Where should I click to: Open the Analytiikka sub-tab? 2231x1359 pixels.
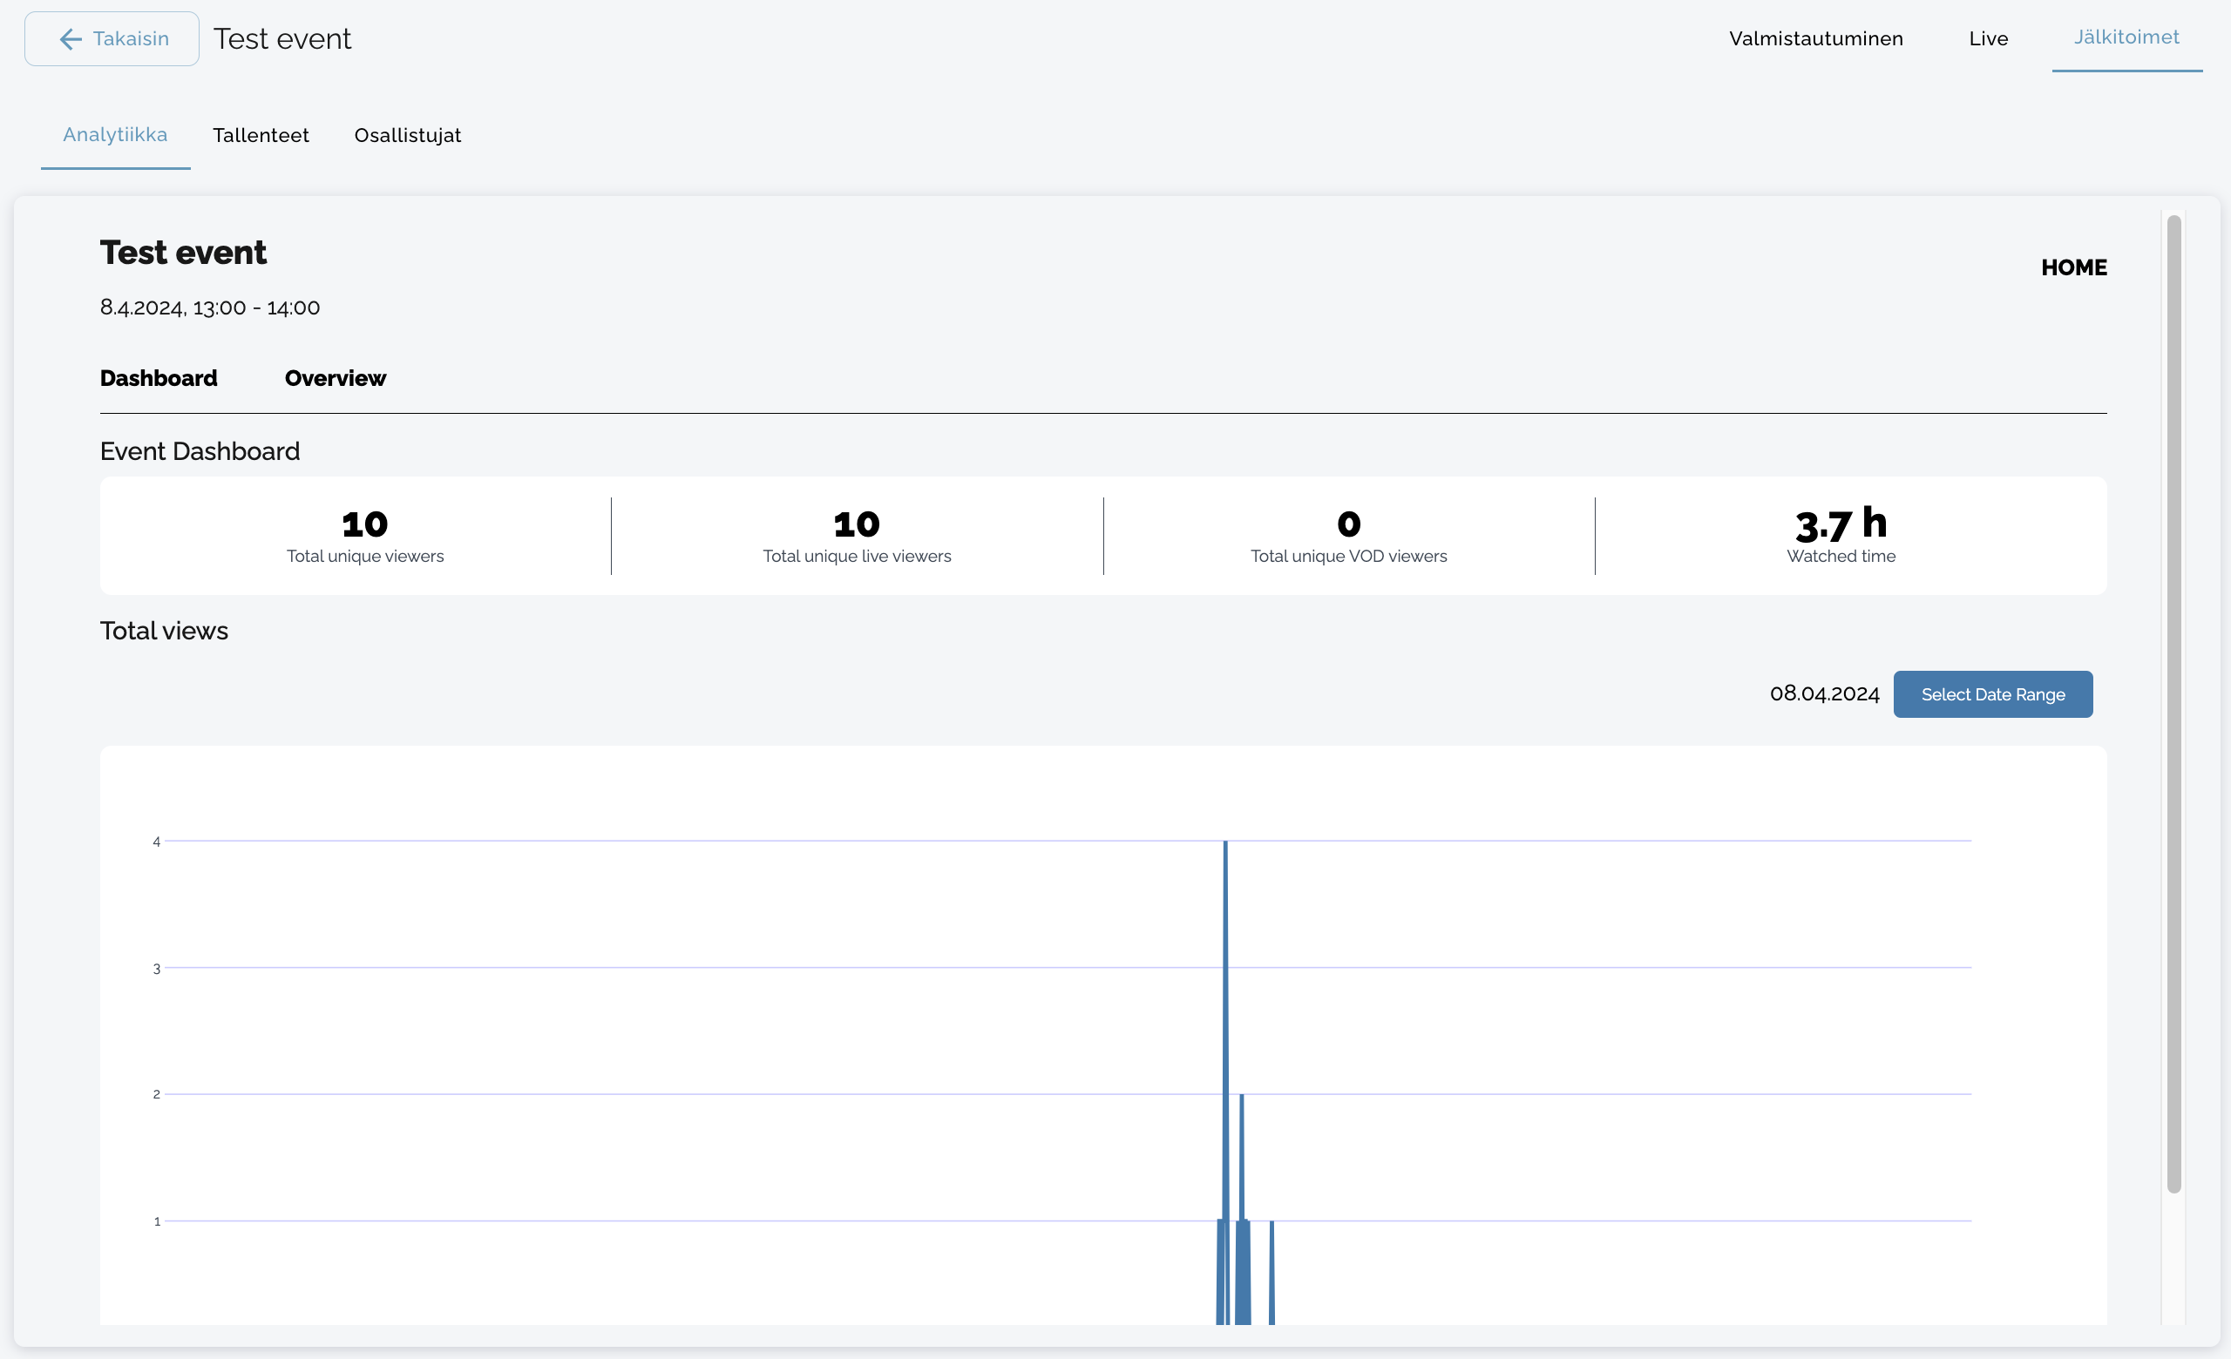pyautogui.click(x=115, y=135)
